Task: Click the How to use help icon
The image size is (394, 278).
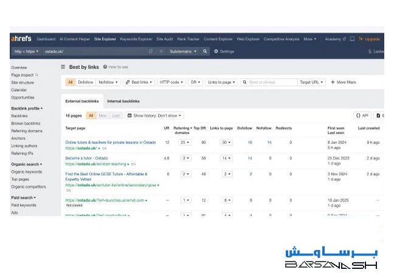Action: (104, 67)
